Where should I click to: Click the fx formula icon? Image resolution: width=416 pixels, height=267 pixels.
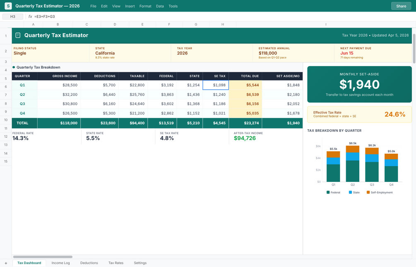click(30, 17)
